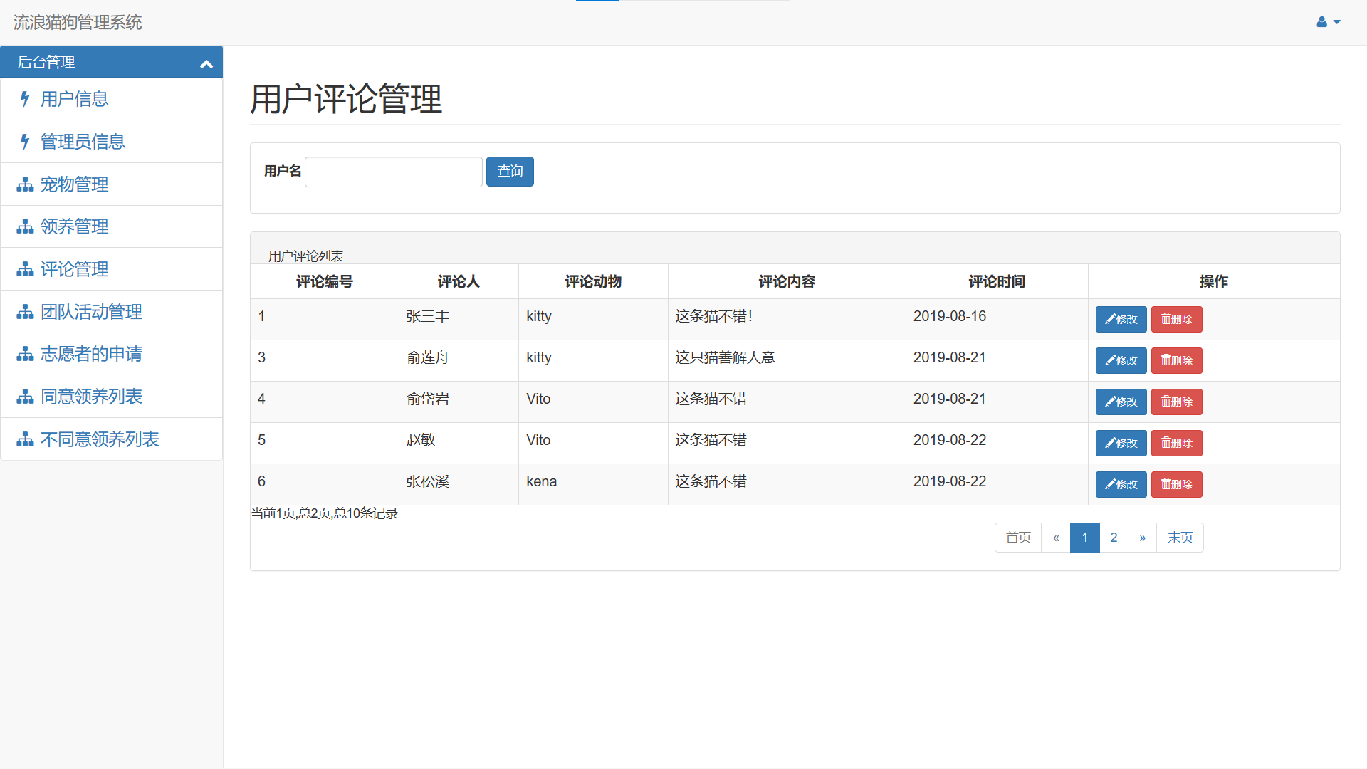This screenshot has height=769, width=1367.
Task: Edit the comment by 张三丰
Action: coord(1121,320)
